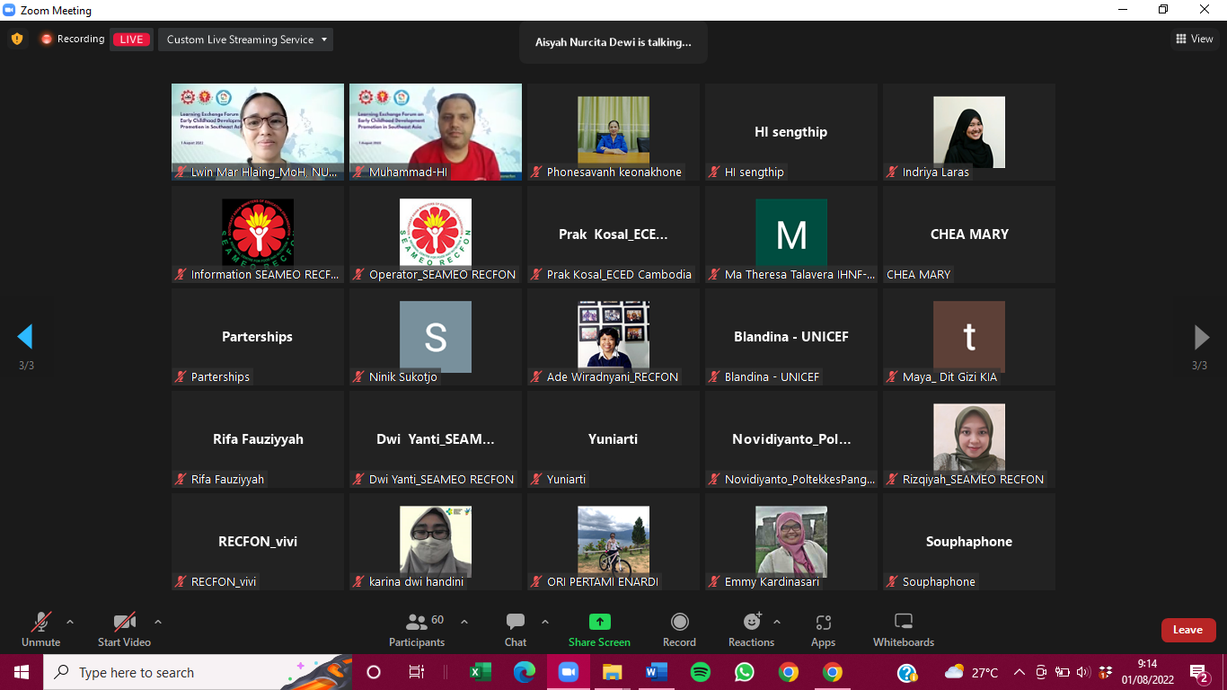Open Custom Live Streaming Service dropdown
This screenshot has width=1227, height=690.
click(245, 40)
